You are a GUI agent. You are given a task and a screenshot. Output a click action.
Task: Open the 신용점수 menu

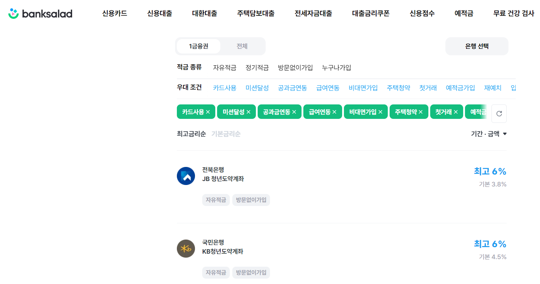tap(422, 14)
